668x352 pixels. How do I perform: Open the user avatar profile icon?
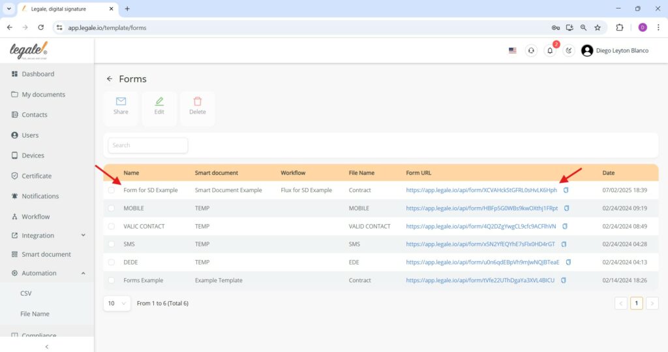coord(587,50)
